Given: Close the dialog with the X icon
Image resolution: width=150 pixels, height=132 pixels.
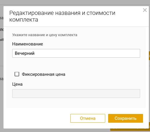Looking at the screenshot, I should (145, 10).
